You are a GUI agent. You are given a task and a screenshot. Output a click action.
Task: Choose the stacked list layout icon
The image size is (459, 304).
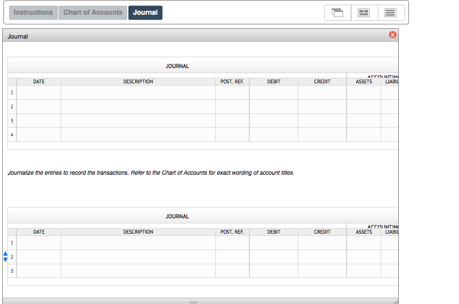391,12
